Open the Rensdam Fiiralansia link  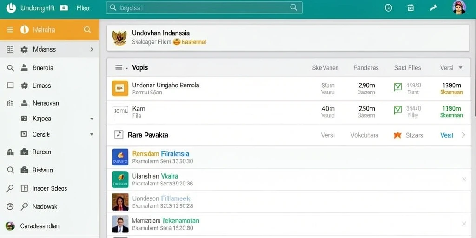point(160,153)
